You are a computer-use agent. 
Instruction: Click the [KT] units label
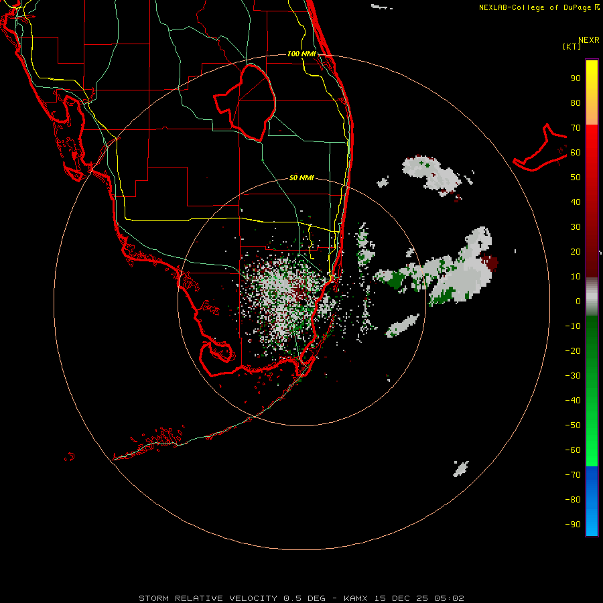coord(572,46)
